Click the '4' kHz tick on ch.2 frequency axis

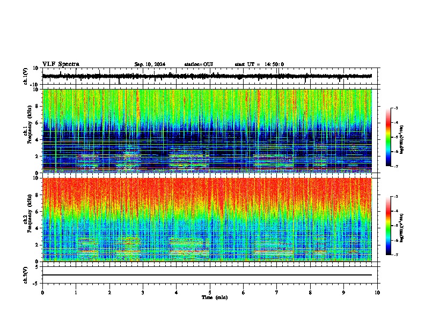click(37, 228)
